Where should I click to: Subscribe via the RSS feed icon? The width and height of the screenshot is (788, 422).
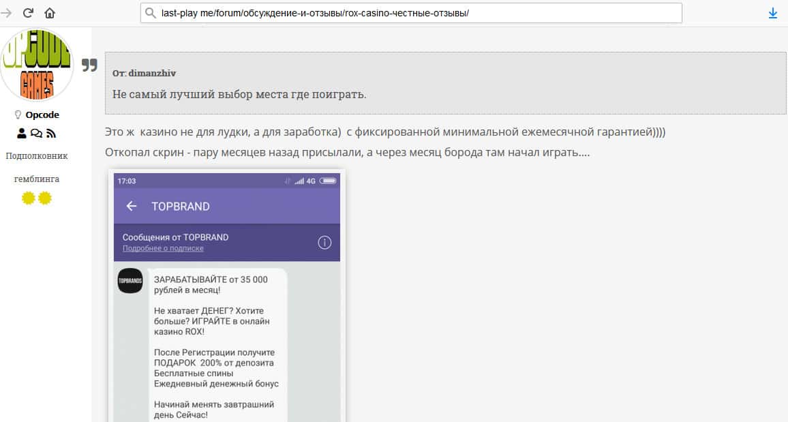(x=50, y=133)
